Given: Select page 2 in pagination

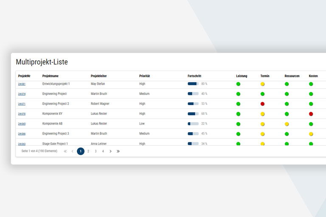Looking at the screenshot, I should 88,151.
